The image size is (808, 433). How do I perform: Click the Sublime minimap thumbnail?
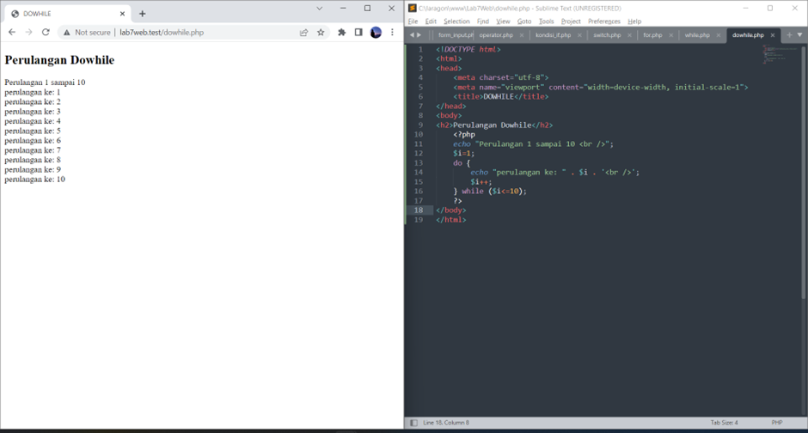pyautogui.click(x=780, y=54)
